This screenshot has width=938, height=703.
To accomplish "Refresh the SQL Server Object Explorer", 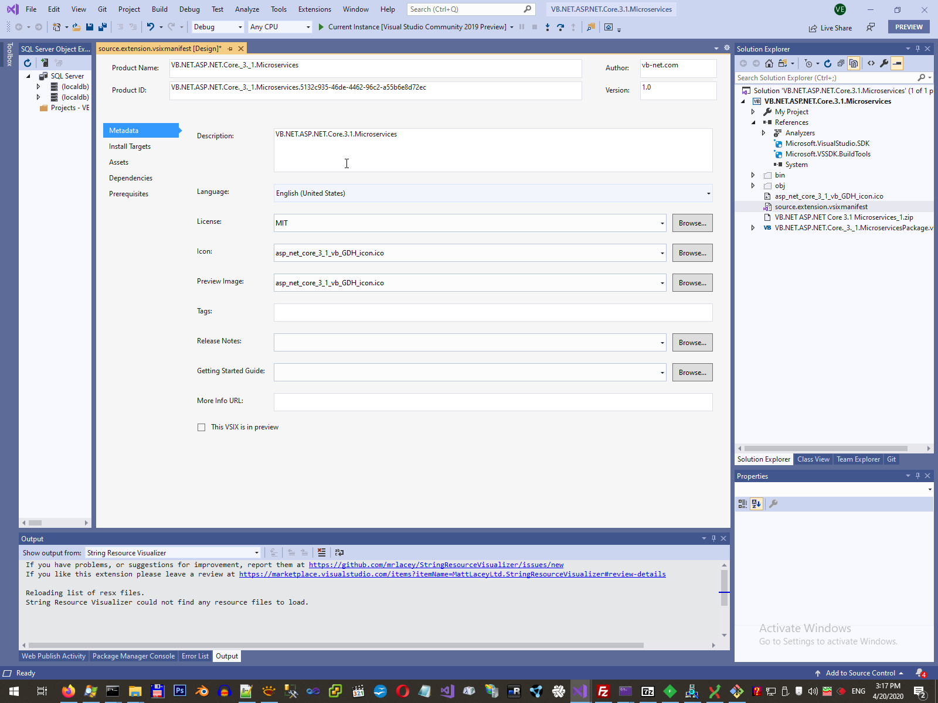I will (x=28, y=63).
